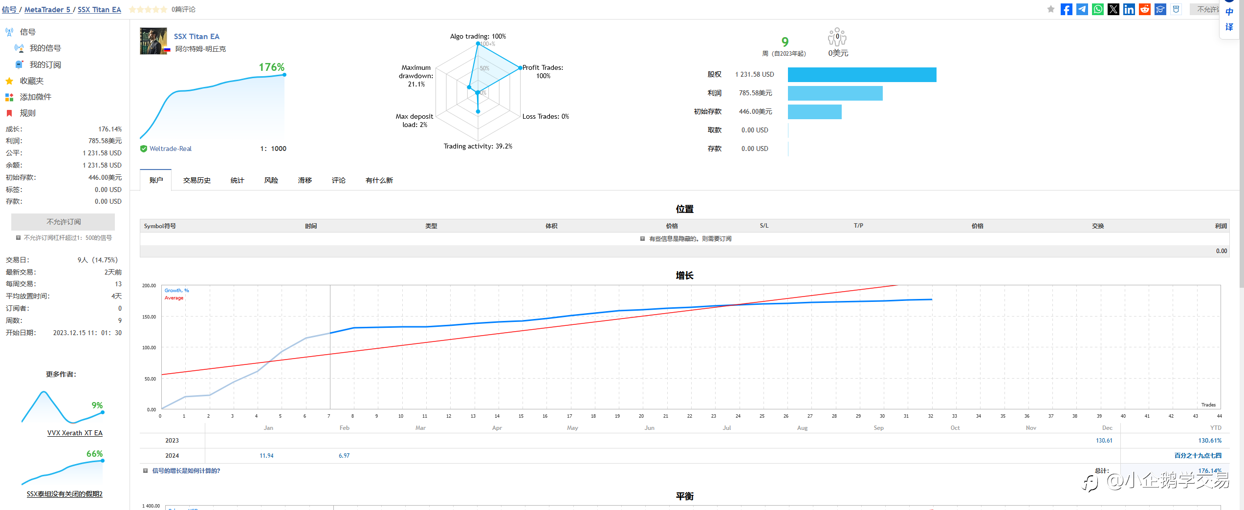The image size is (1244, 510).
Task: Open author 阿尔特姆·明丘克 profile
Action: [200, 49]
